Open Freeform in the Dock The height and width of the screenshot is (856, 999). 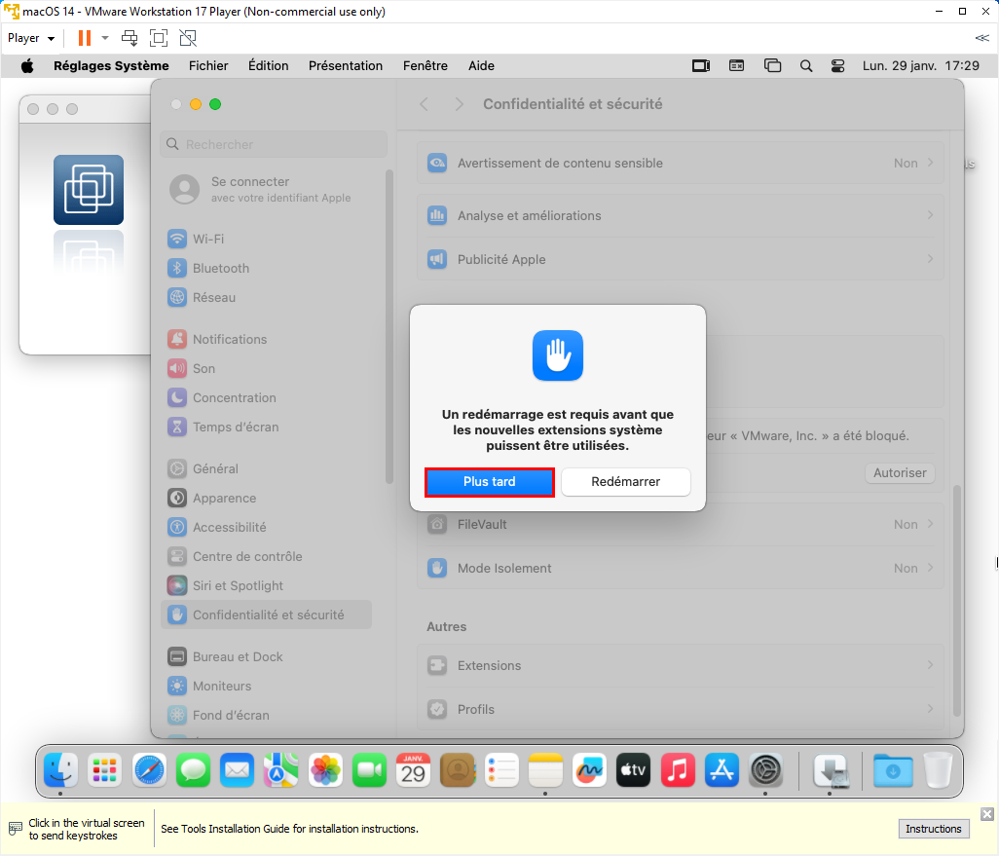point(589,770)
